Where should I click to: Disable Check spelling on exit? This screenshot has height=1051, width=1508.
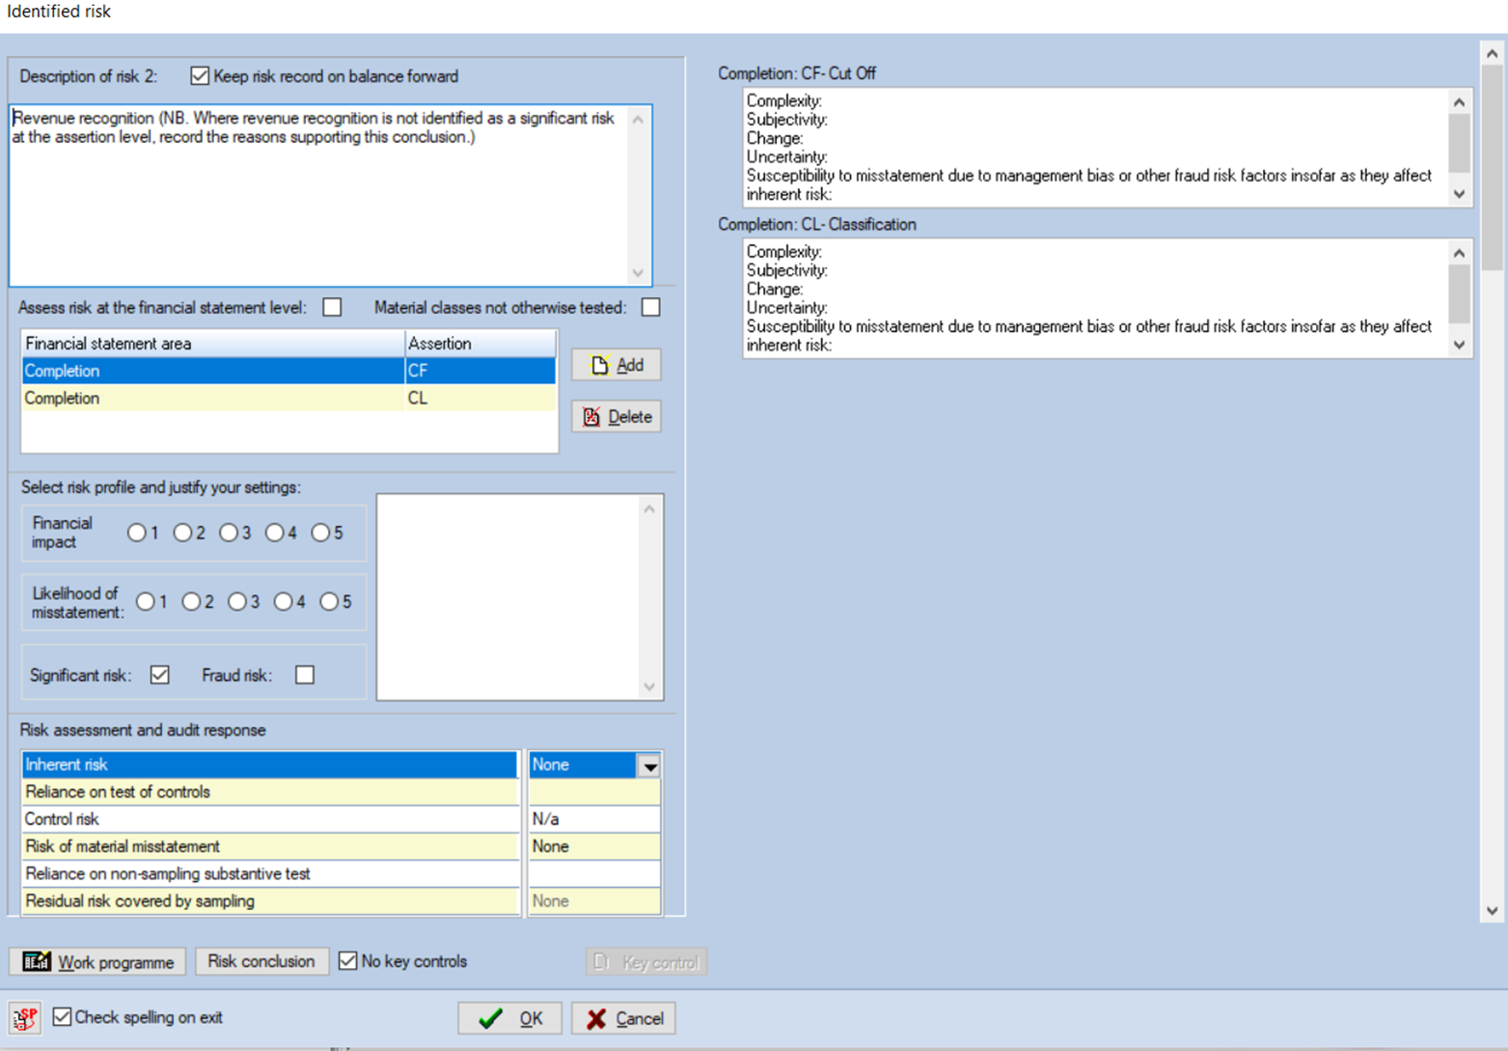pos(63,1017)
